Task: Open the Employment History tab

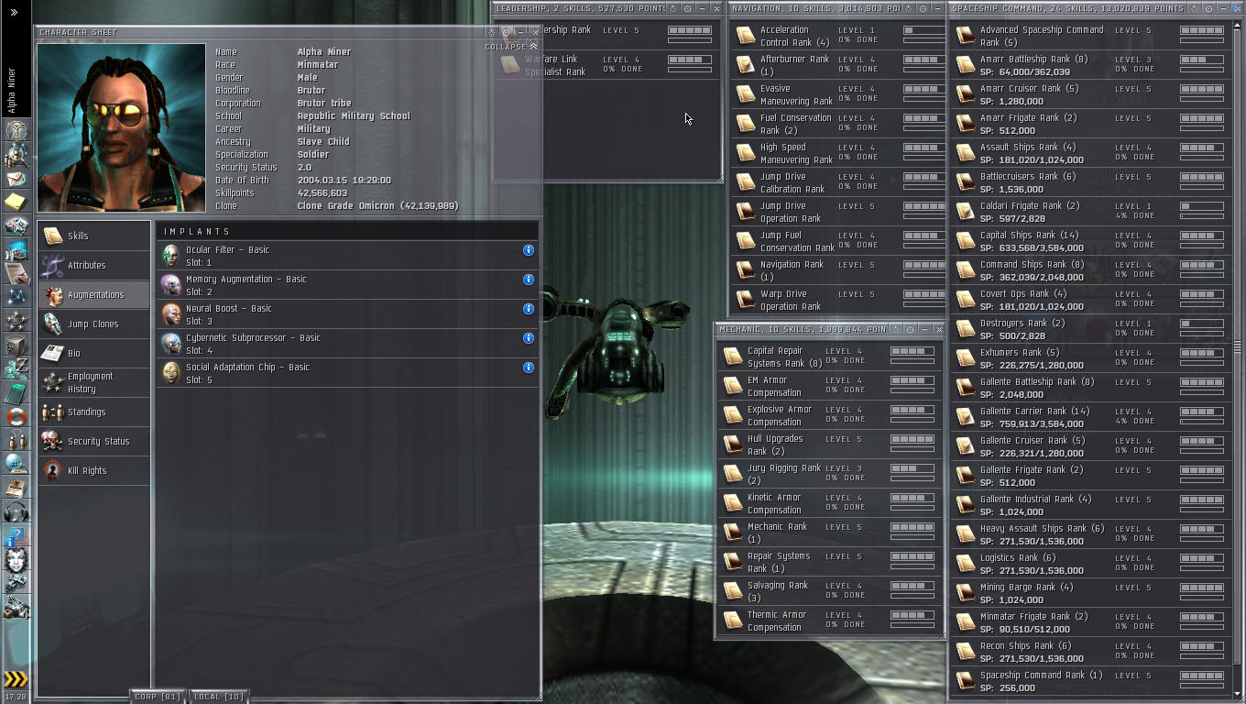Action: tap(93, 382)
